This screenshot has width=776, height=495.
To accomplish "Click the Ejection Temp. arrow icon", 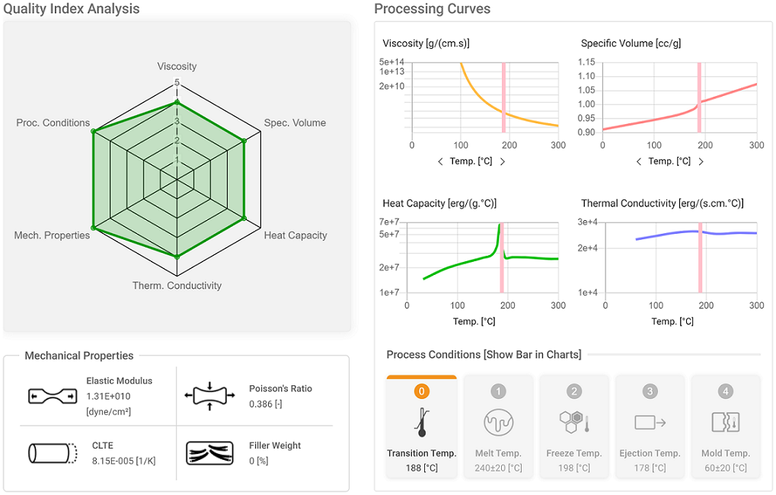I will (x=650, y=422).
